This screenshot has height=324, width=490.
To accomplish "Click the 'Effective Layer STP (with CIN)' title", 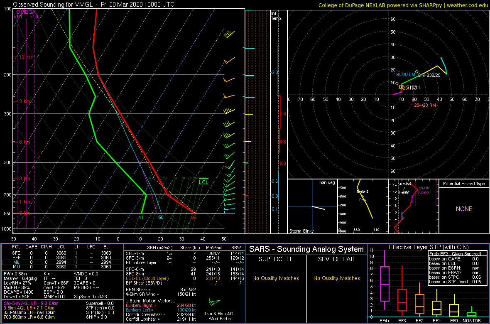I will [429, 247].
